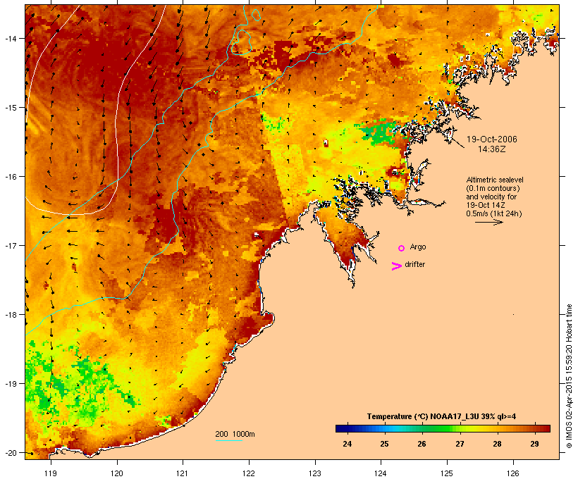Click the IMOS copyright timestamp text

click(569, 376)
